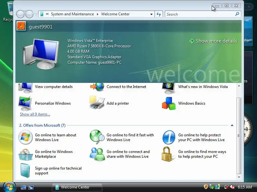Click Welcome Center taskbar button
The width and height of the screenshot is (257, 192).
(77, 187)
